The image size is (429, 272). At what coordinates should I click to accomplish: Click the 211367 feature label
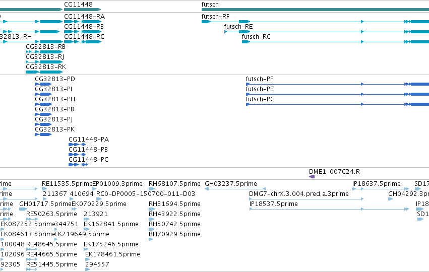tap(55, 194)
